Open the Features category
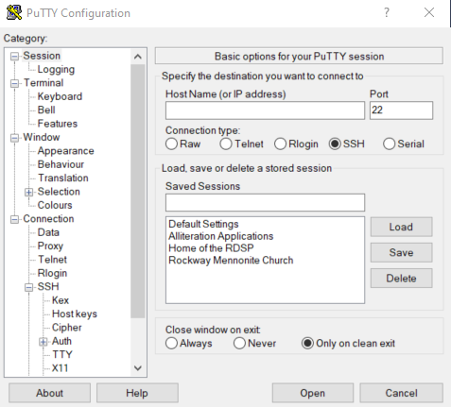 [58, 124]
